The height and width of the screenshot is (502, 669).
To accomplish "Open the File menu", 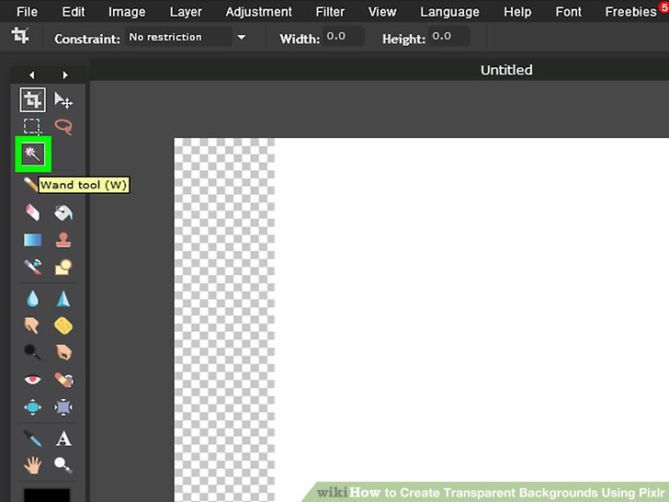I will (27, 12).
